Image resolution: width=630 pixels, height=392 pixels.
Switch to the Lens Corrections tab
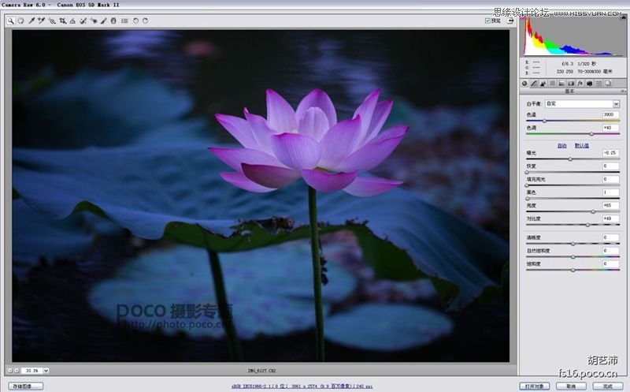571,83
